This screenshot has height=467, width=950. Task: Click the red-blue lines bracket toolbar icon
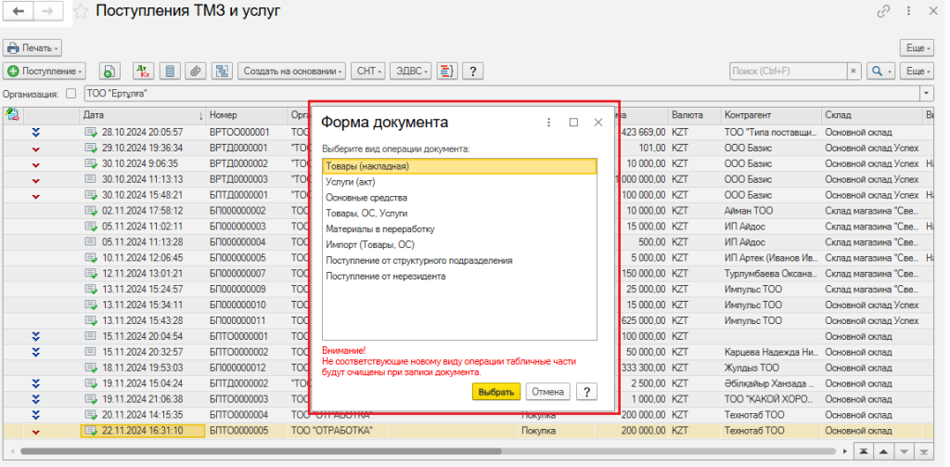tap(447, 71)
